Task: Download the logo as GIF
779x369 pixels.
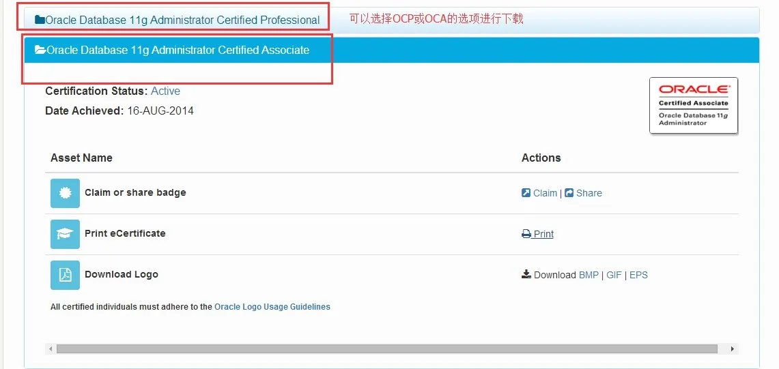Action: (x=614, y=275)
